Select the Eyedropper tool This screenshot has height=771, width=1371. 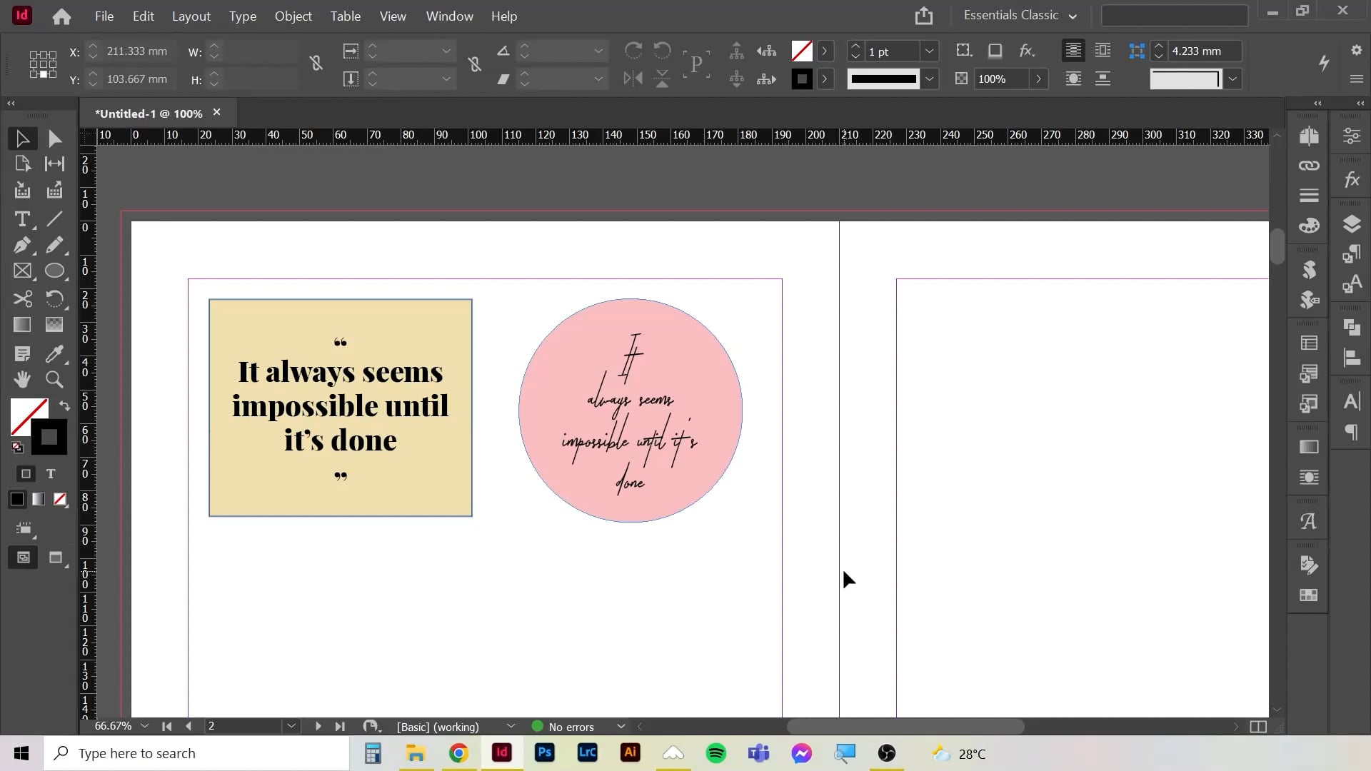(x=54, y=354)
